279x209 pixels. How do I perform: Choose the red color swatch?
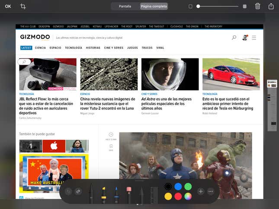point(178,196)
